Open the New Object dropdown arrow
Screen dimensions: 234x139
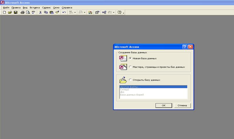coord(114,13)
